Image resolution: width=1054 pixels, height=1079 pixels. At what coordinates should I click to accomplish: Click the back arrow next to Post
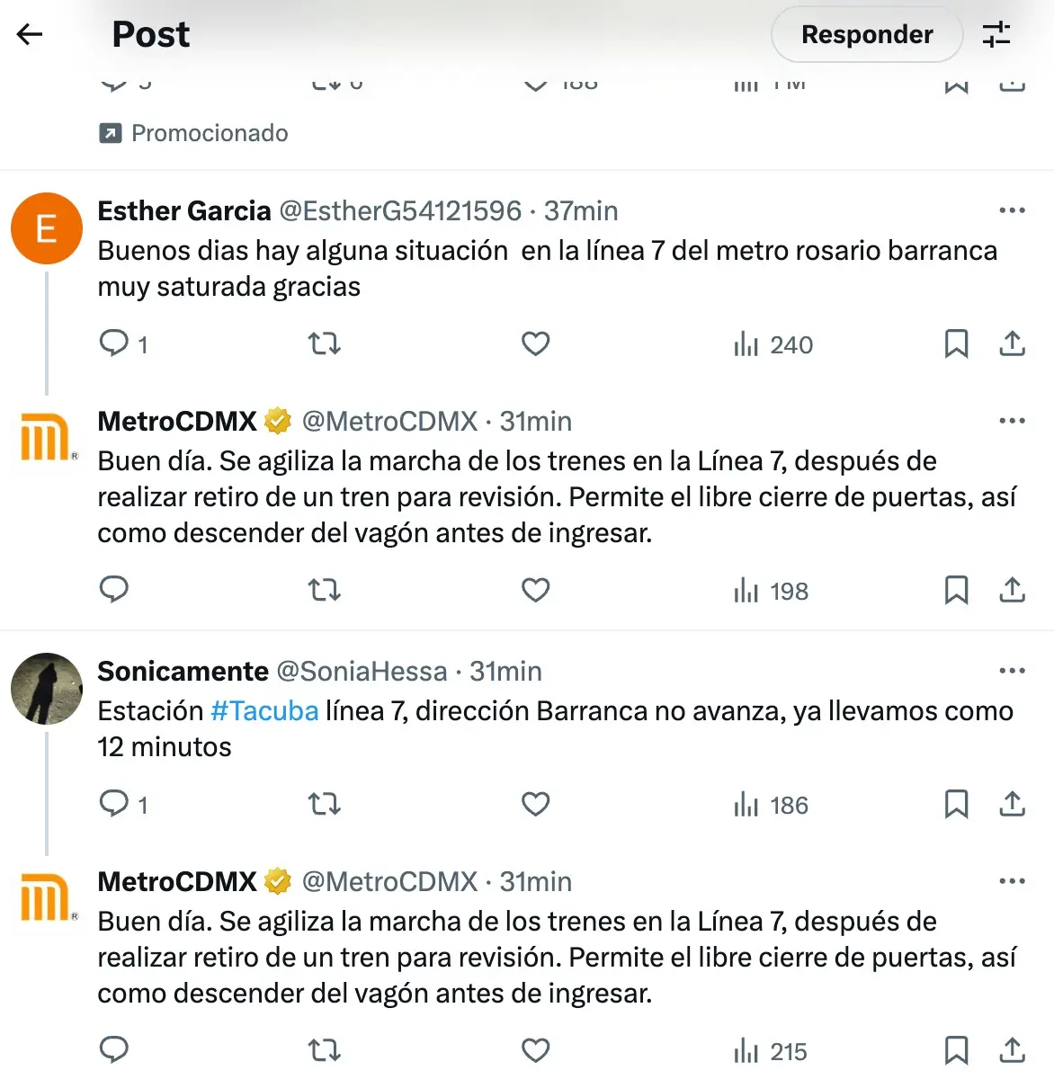30,34
